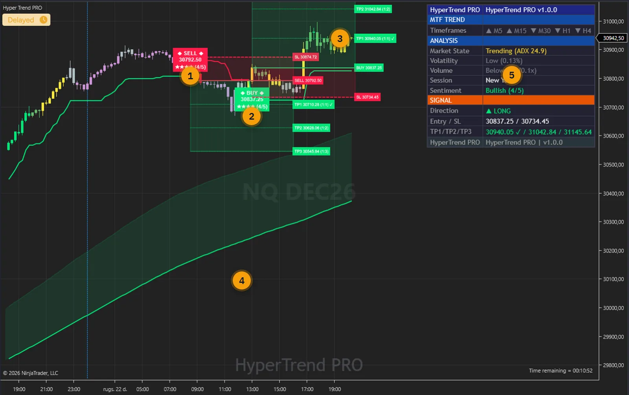Click the HyperTrend PRO v1.0.0 panel title
The height and width of the screenshot is (395, 629).
coord(521,10)
